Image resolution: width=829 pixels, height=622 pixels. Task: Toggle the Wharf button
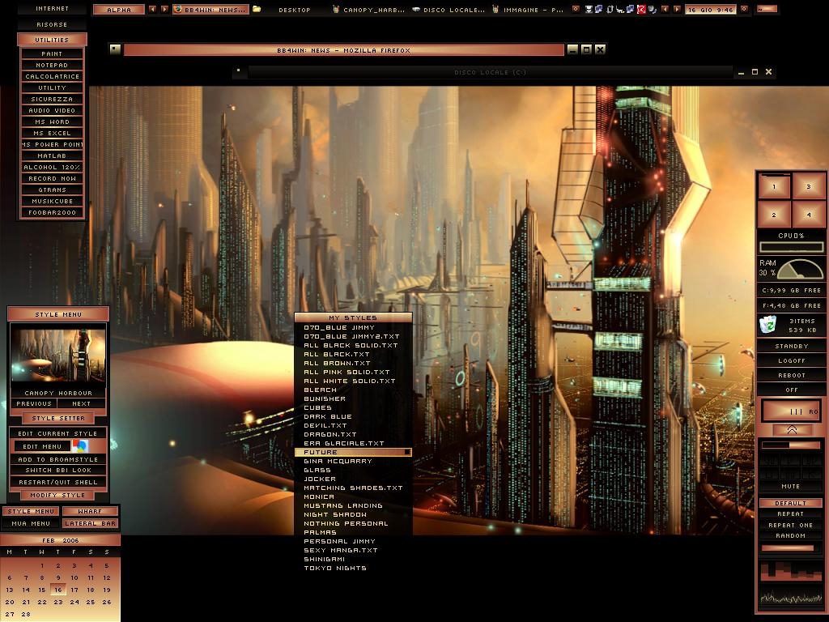click(x=90, y=512)
